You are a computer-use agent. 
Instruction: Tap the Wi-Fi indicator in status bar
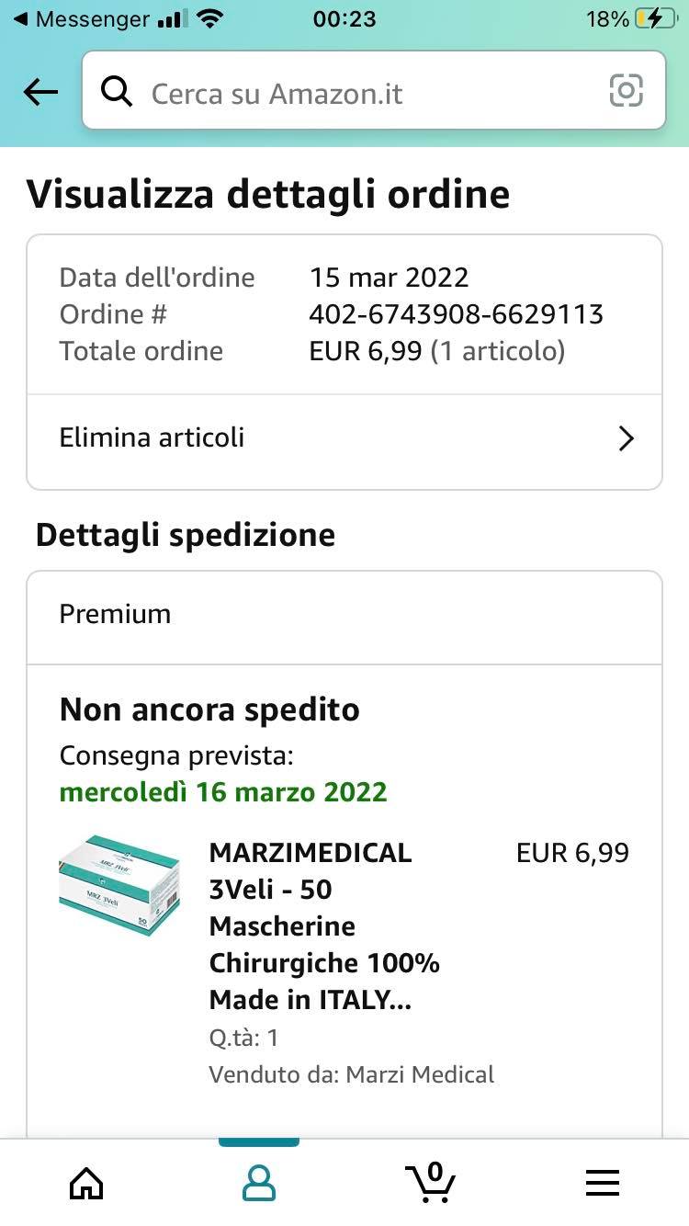point(210,18)
